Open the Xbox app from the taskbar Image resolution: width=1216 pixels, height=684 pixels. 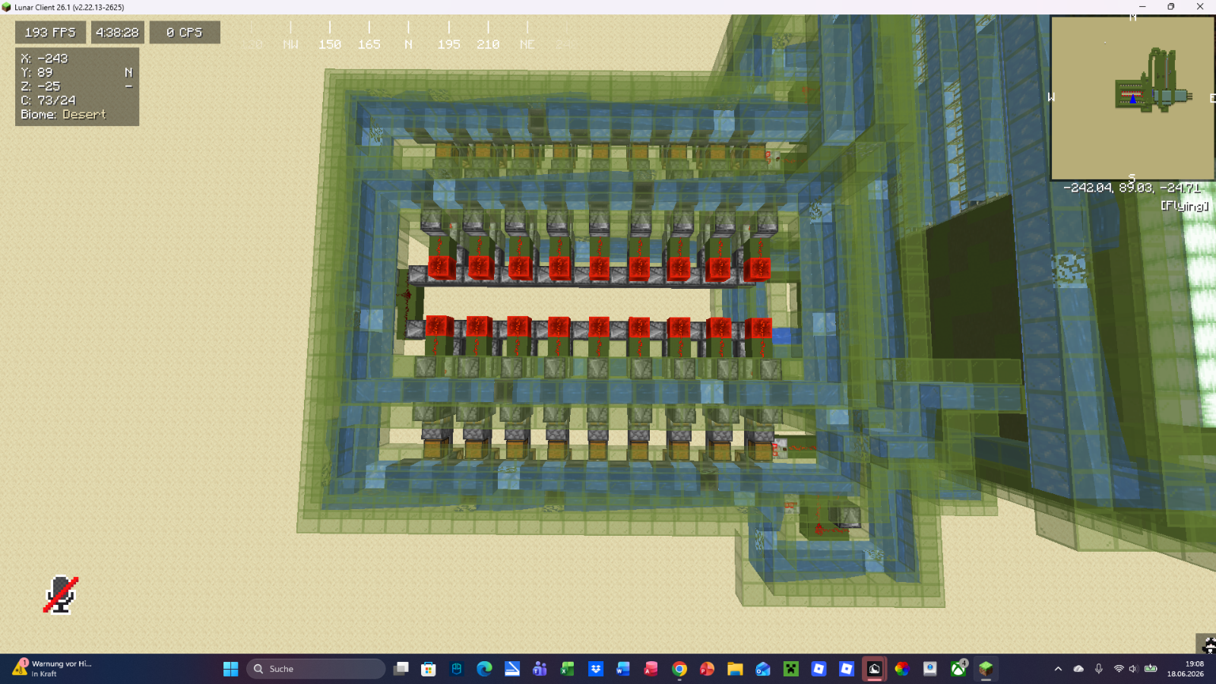point(958,669)
